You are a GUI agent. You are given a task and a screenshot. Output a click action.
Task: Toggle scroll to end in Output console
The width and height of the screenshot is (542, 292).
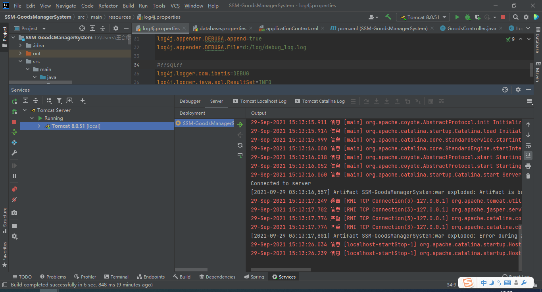pyautogui.click(x=528, y=156)
